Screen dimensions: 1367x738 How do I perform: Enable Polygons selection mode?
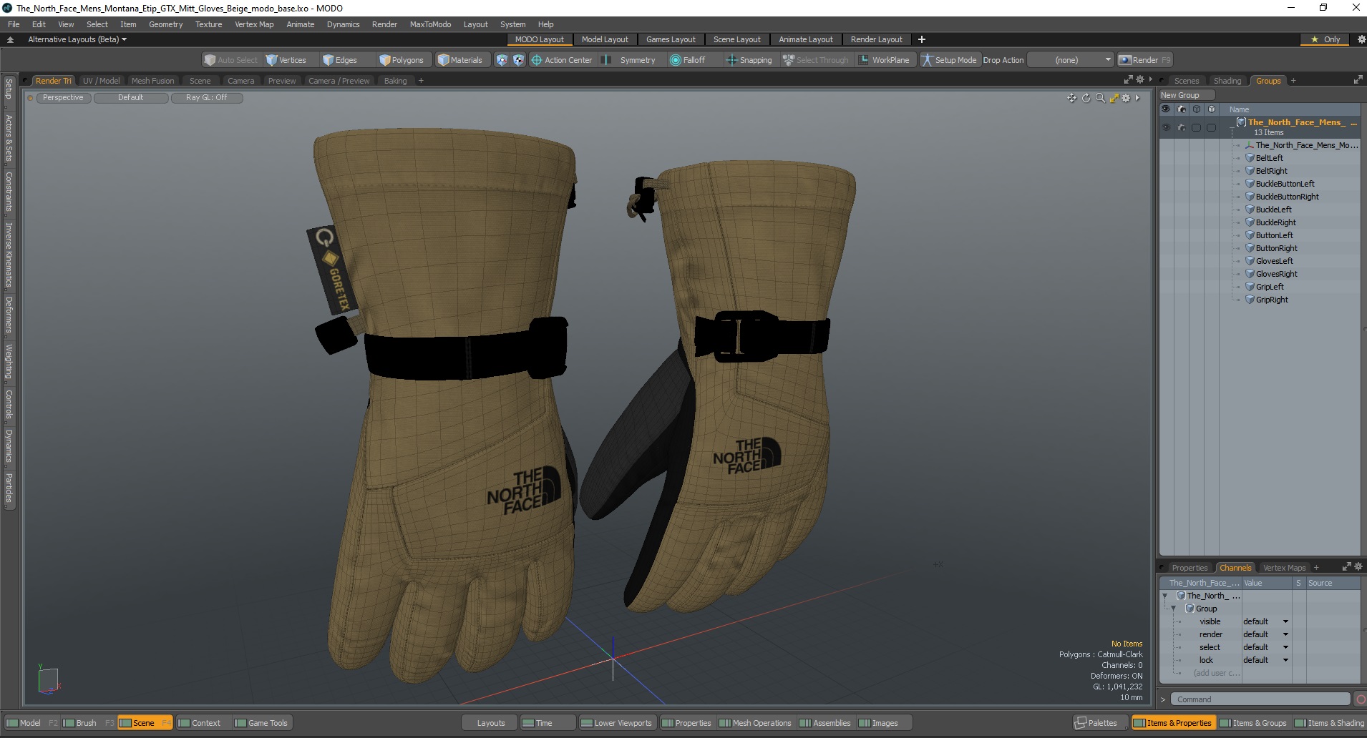point(402,60)
